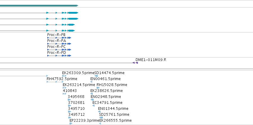Click the DME1-011M09.R clone label

pos(151,60)
